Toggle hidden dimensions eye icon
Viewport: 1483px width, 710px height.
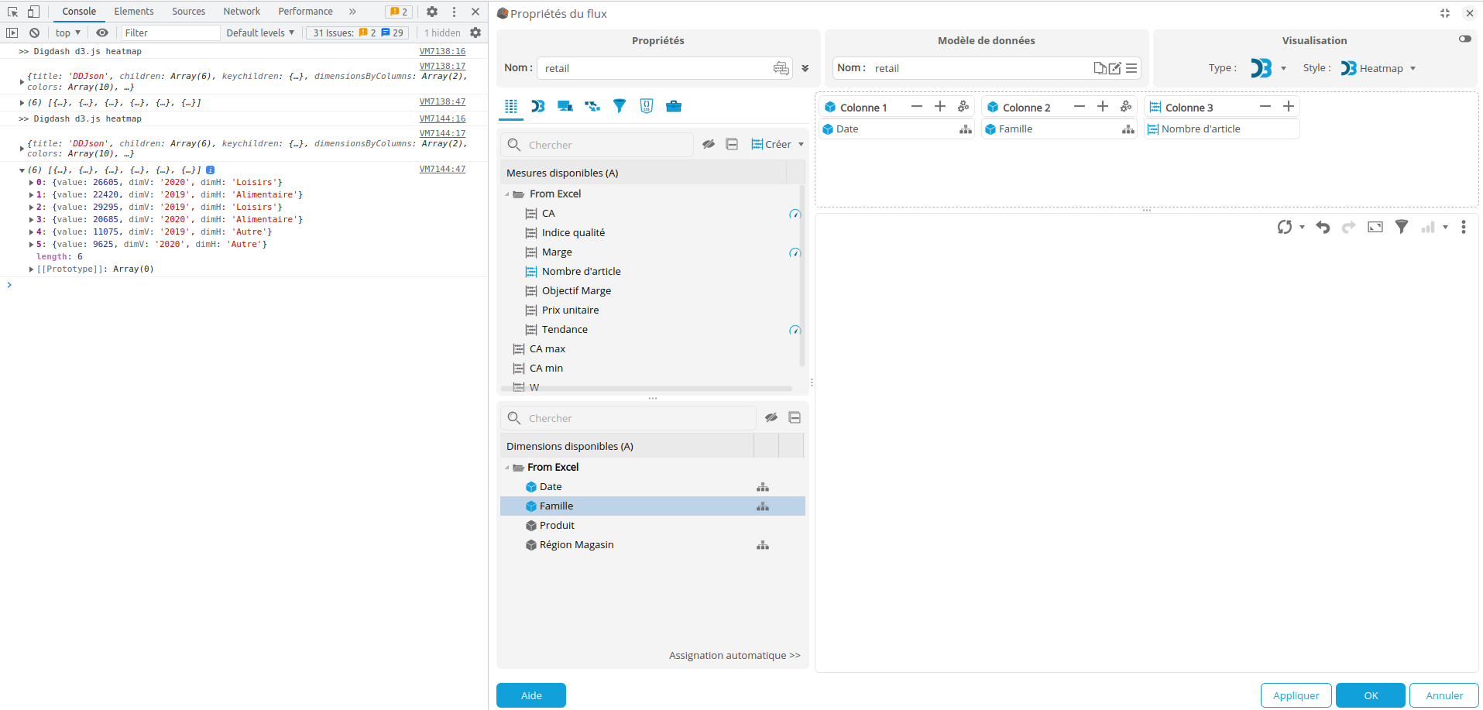(771, 417)
